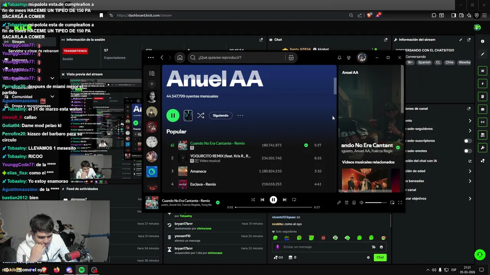Click the Spotify page scrollbar
The width and height of the screenshot is (490, 275).
(335, 86)
